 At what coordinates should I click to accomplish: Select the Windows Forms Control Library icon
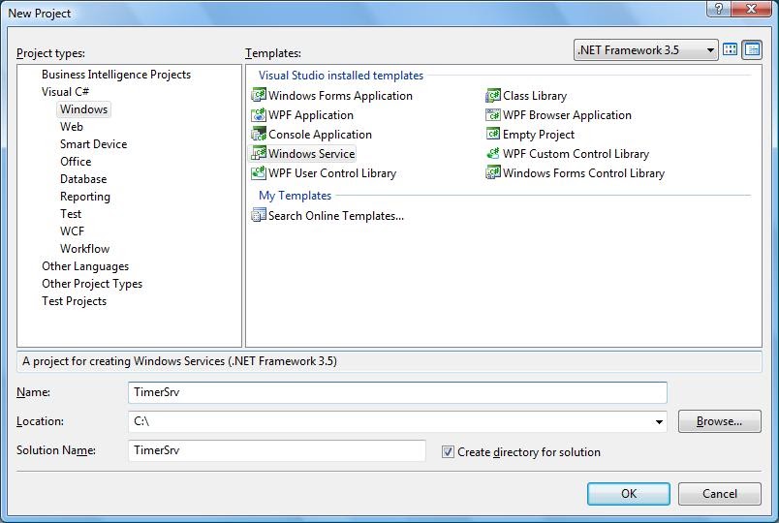[x=493, y=172]
